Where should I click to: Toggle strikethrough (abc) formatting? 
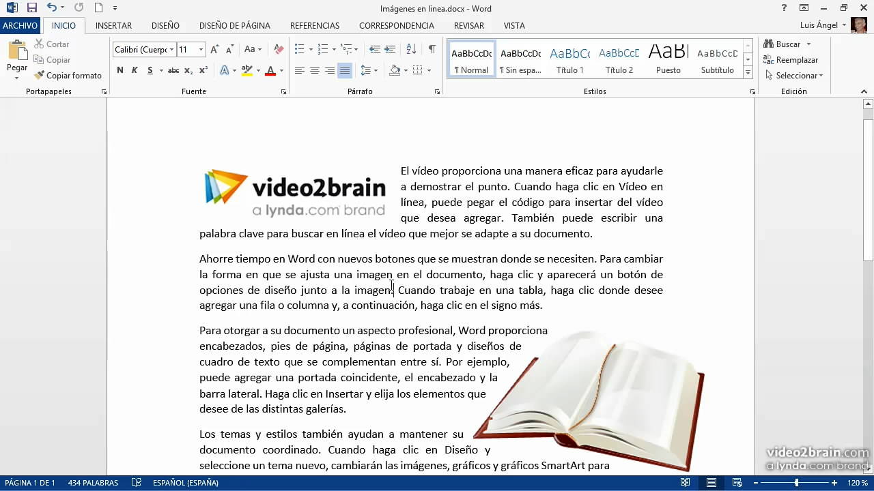click(x=173, y=70)
